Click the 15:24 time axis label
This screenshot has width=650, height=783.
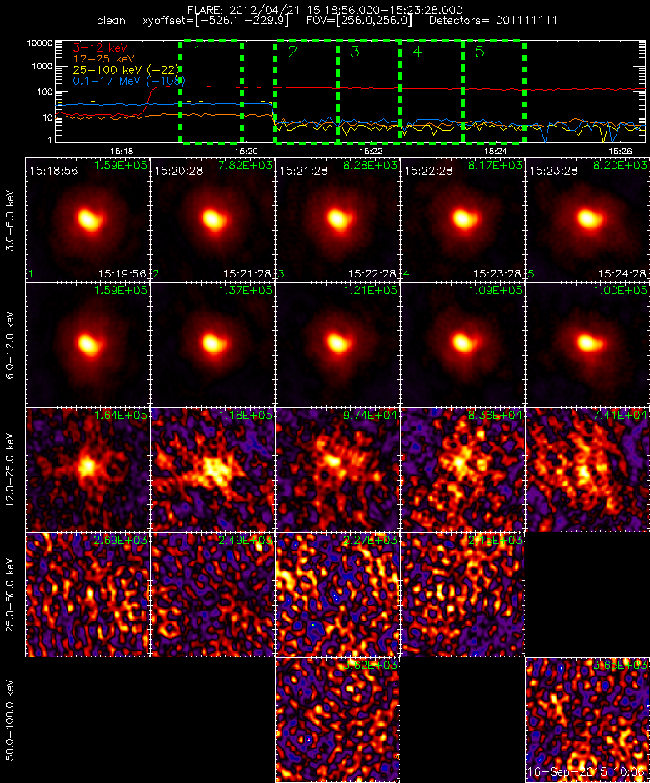coord(496,151)
